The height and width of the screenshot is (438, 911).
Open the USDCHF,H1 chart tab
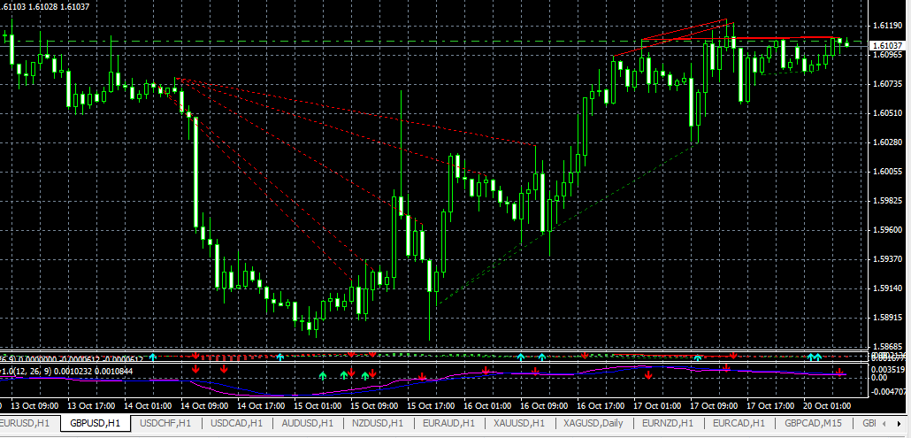166,423
